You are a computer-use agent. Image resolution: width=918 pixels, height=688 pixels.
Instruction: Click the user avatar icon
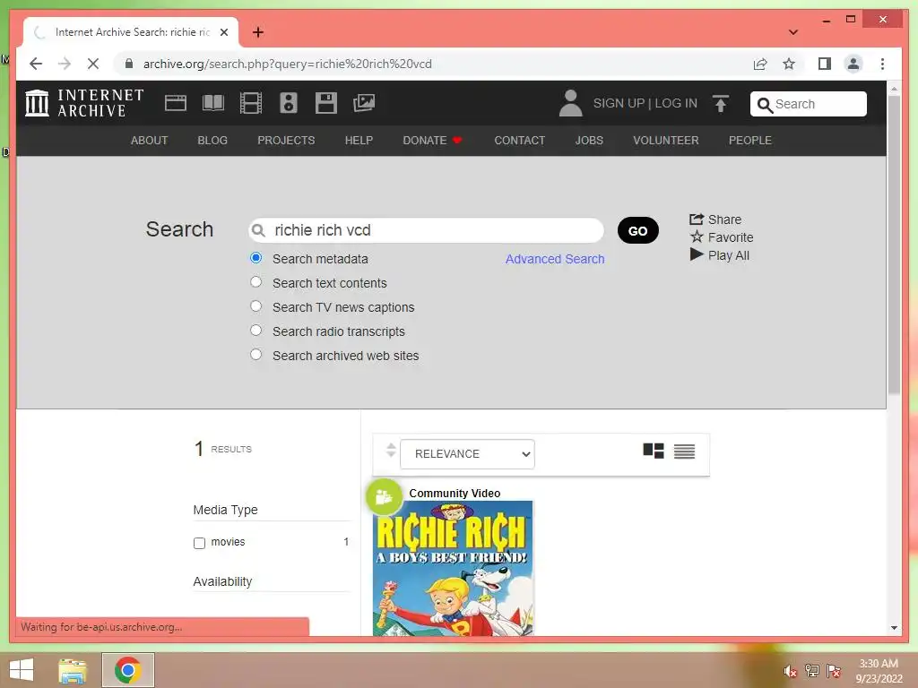tap(570, 103)
